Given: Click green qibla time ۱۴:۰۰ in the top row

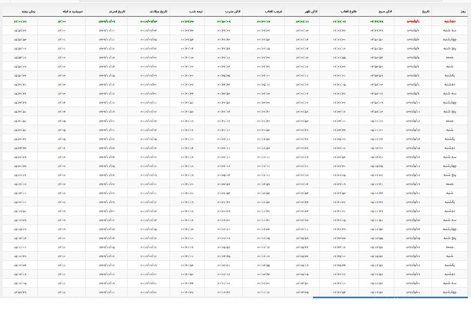Looking at the screenshot, I should 62,21.
